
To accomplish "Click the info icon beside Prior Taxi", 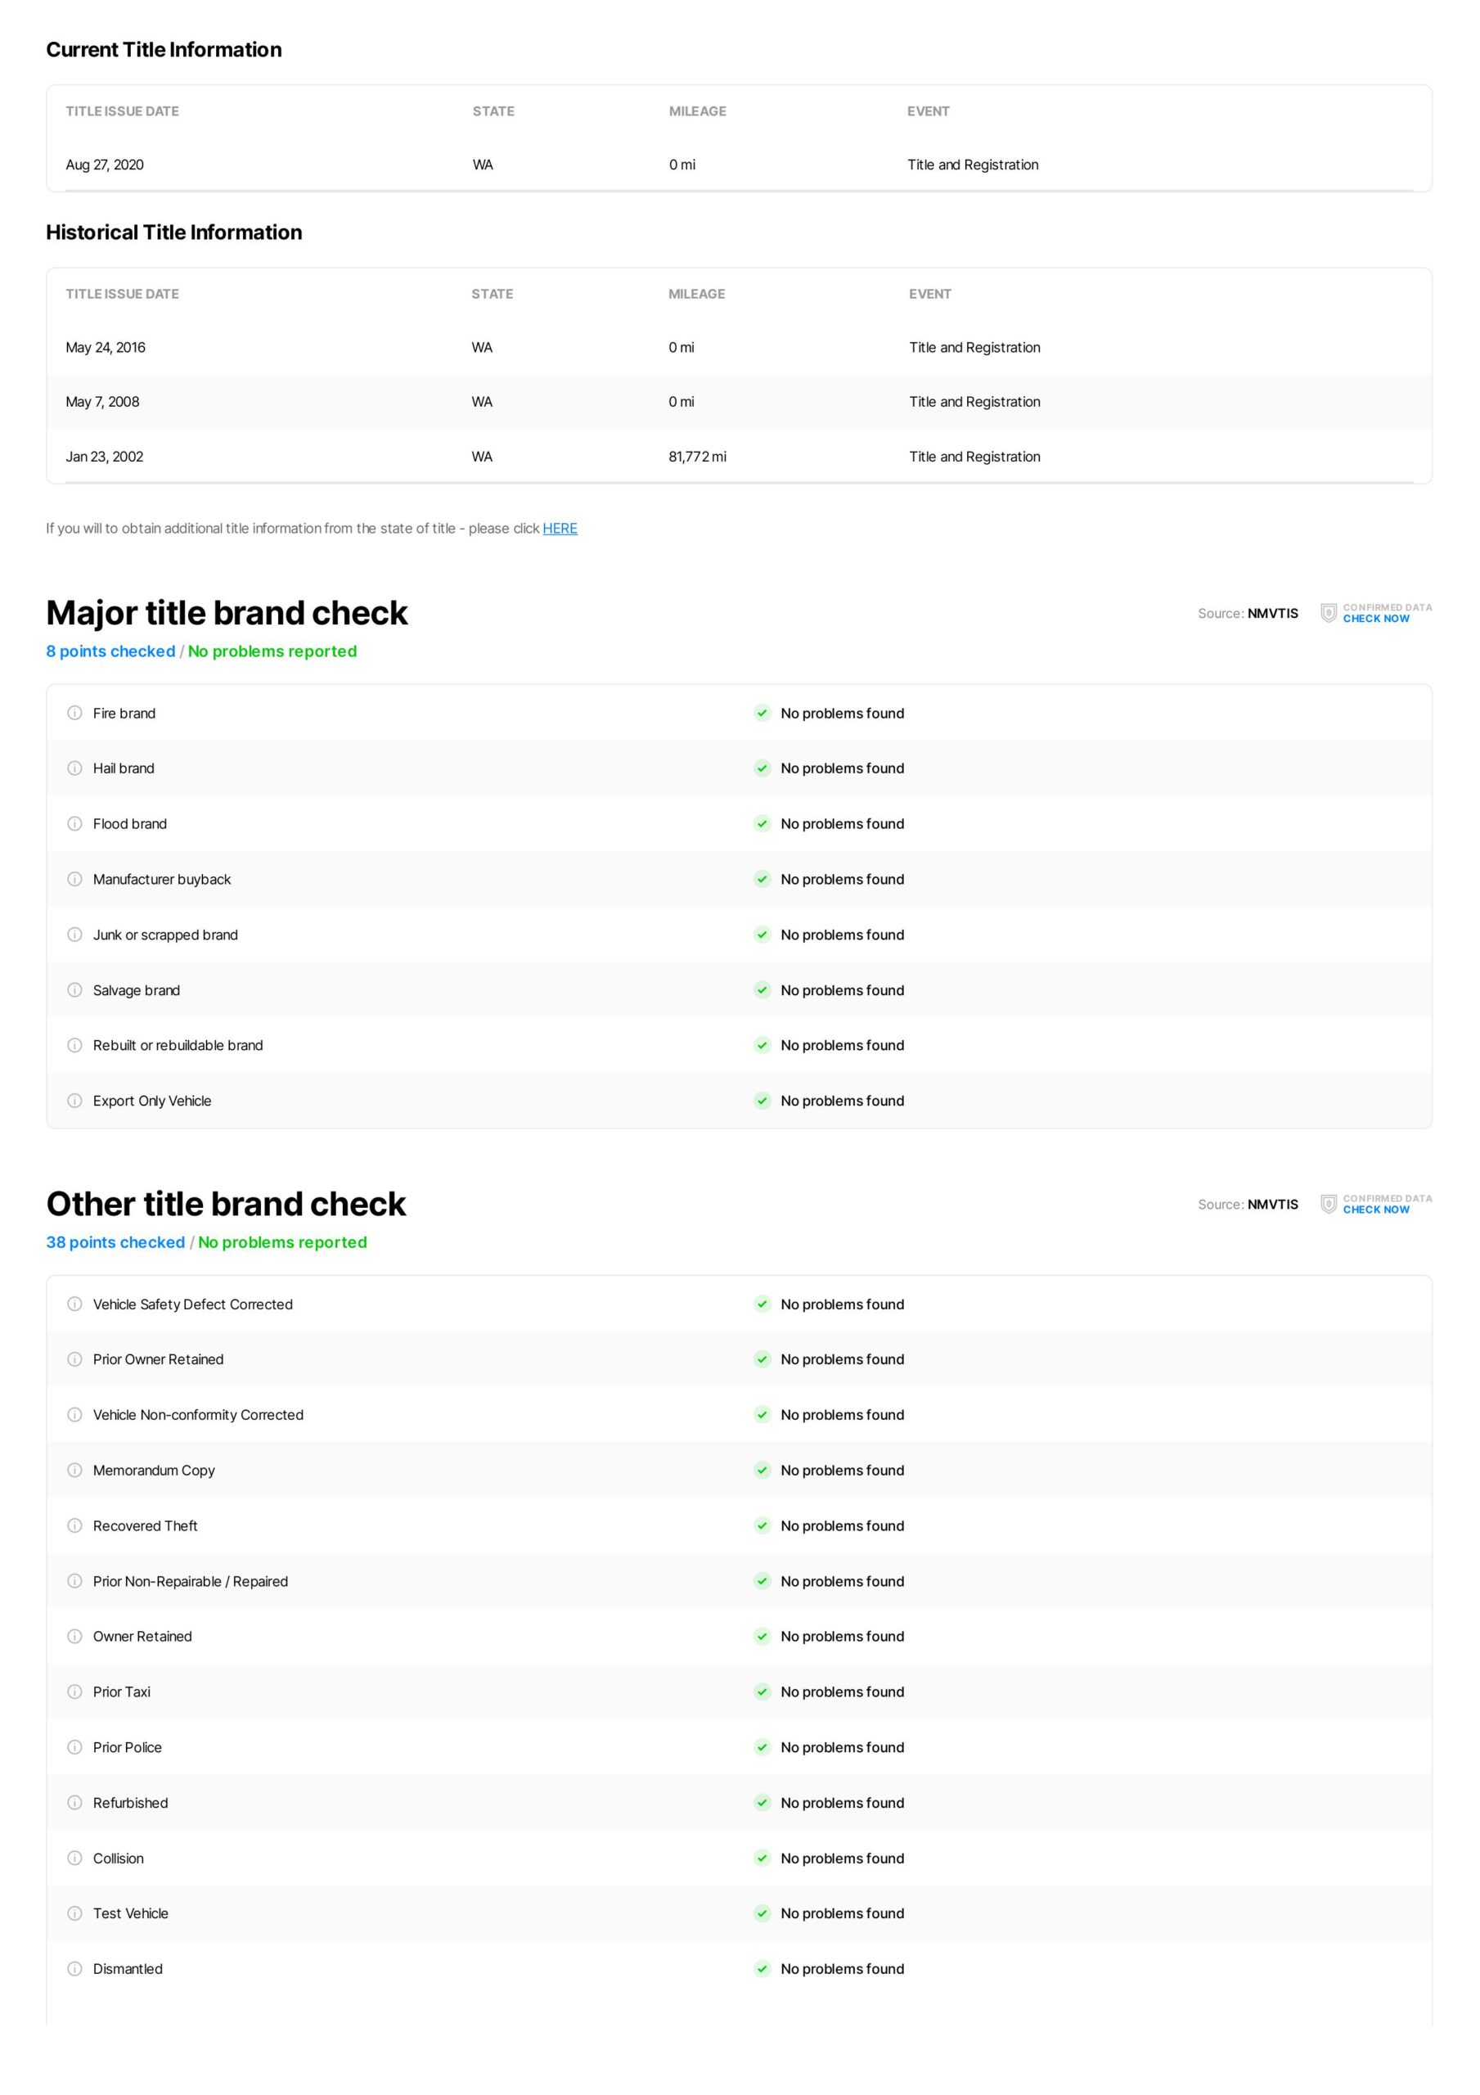I will click(x=74, y=1692).
